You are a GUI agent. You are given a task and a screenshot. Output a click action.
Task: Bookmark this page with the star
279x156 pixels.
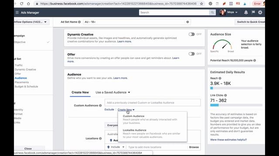(201, 3)
